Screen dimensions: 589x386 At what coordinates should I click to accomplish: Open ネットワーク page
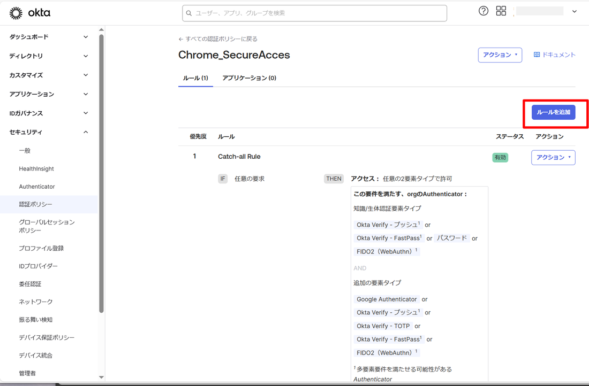(x=36, y=302)
